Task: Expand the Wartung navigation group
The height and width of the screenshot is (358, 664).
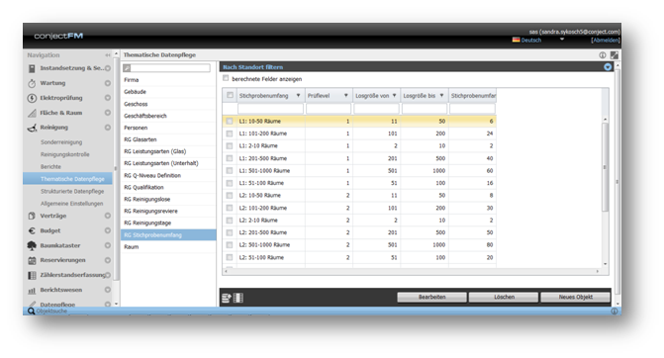Action: tap(108, 83)
